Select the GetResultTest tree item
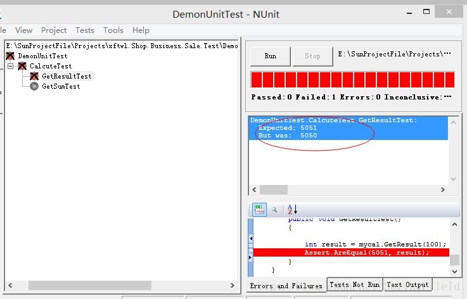 point(67,76)
